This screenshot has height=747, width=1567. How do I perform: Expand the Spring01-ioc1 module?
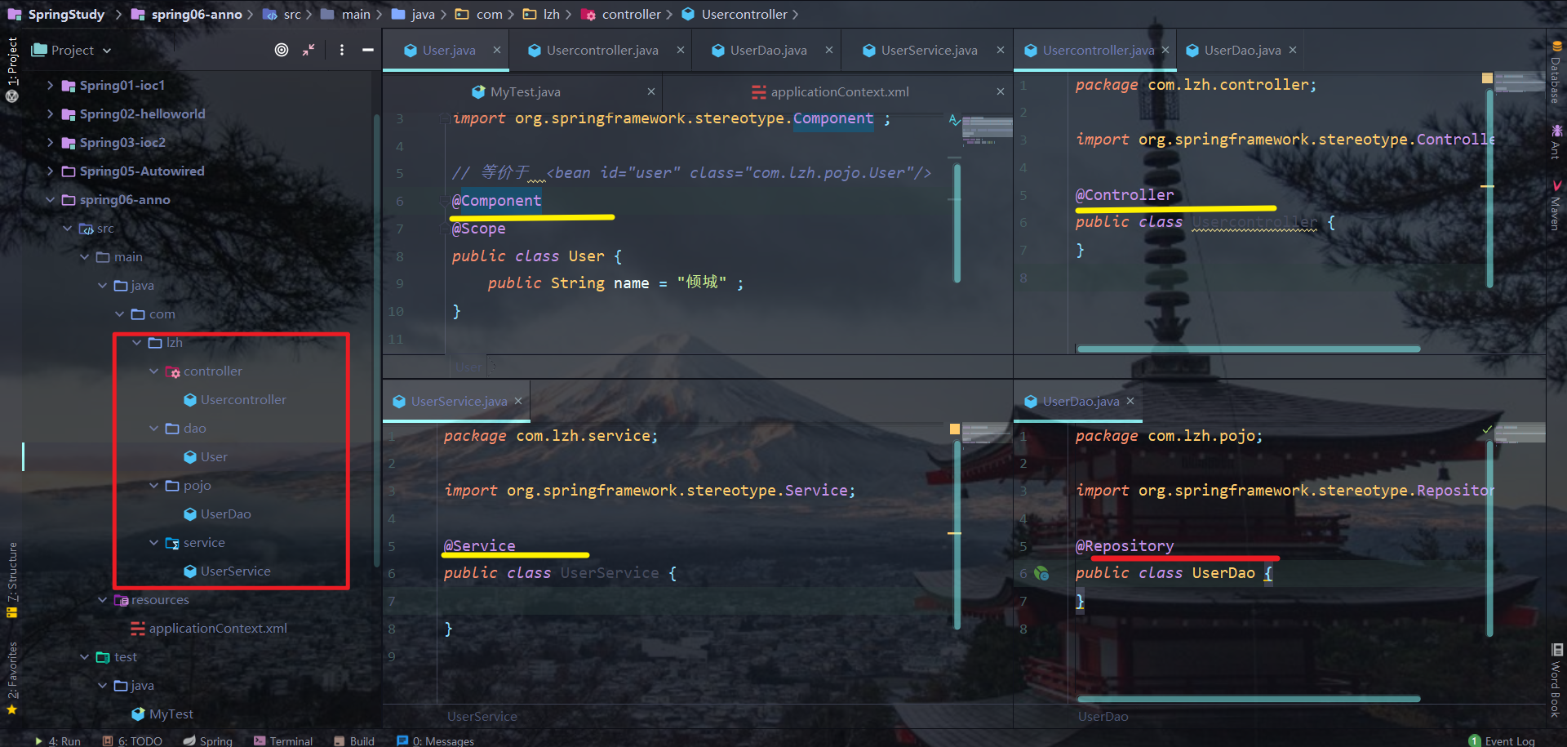(50, 85)
